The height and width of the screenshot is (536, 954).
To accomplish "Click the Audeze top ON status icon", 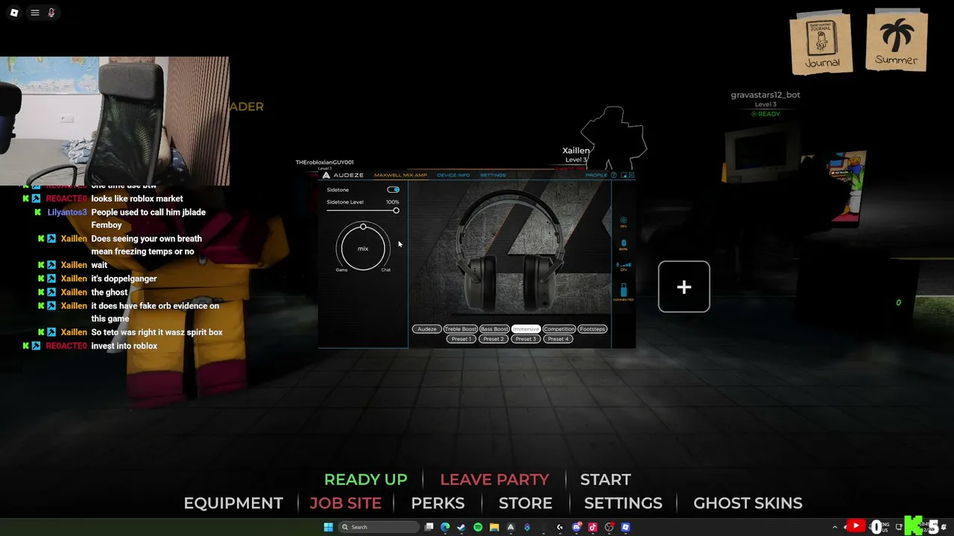I will 624,222.
